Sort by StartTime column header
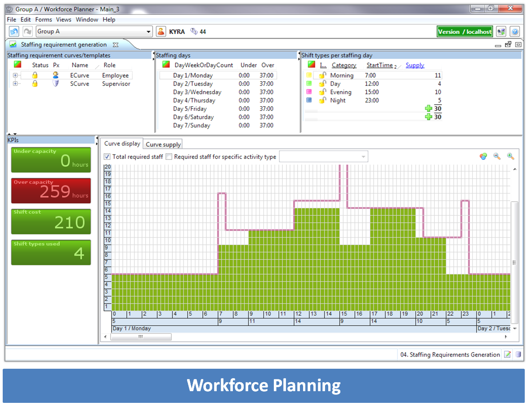Viewport: 527px width, 406px height. [380, 65]
